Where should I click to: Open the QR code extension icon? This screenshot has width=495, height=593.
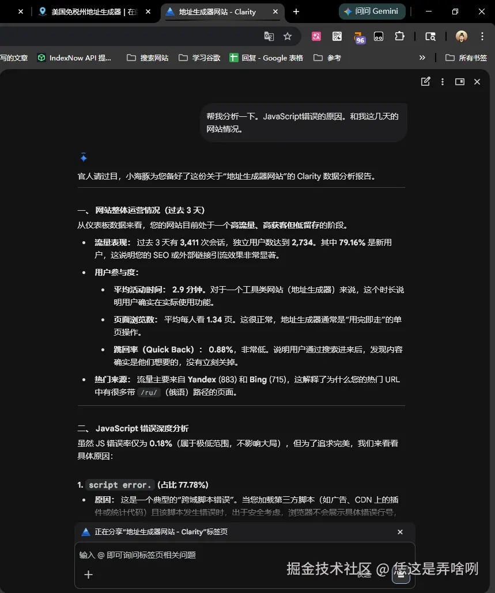tap(337, 36)
